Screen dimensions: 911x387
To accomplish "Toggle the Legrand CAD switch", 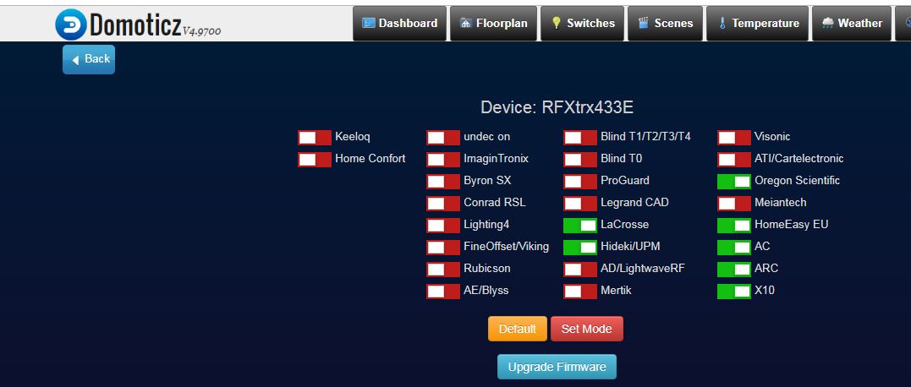I will 580,204.
